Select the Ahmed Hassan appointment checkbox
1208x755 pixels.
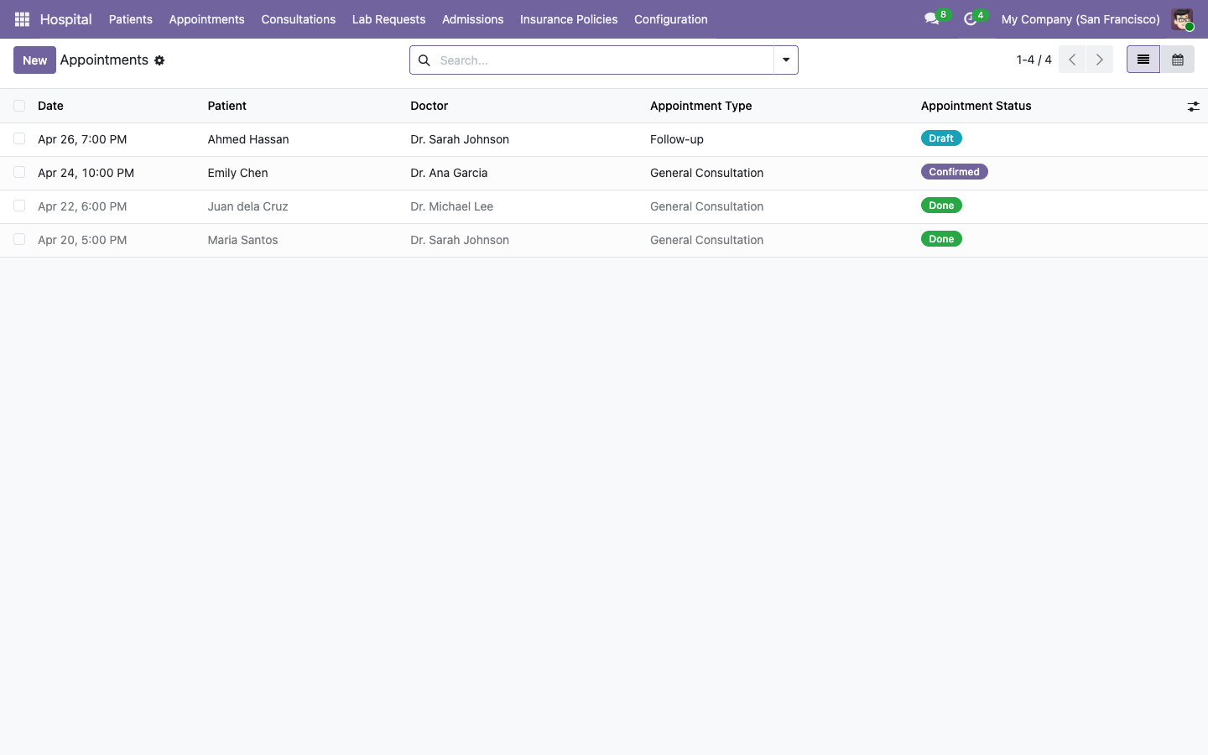click(19, 139)
